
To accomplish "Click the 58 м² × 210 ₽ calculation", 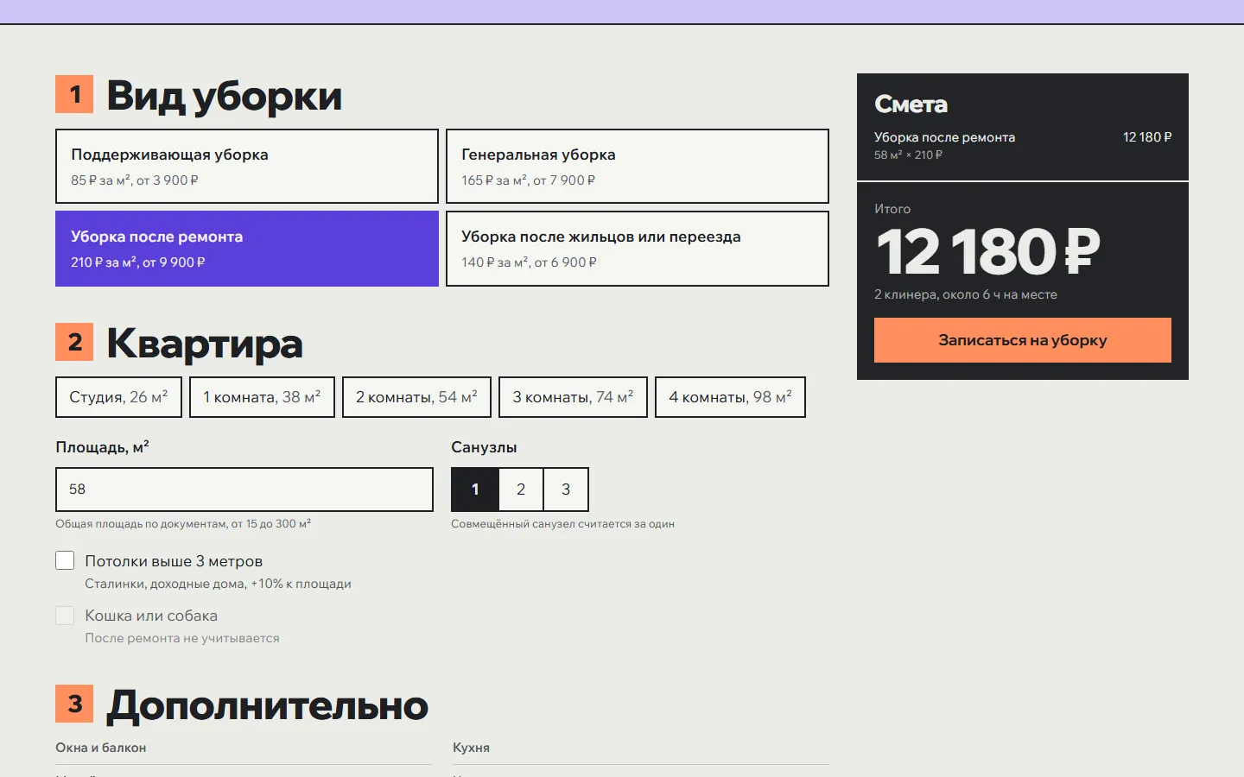I will (x=908, y=155).
